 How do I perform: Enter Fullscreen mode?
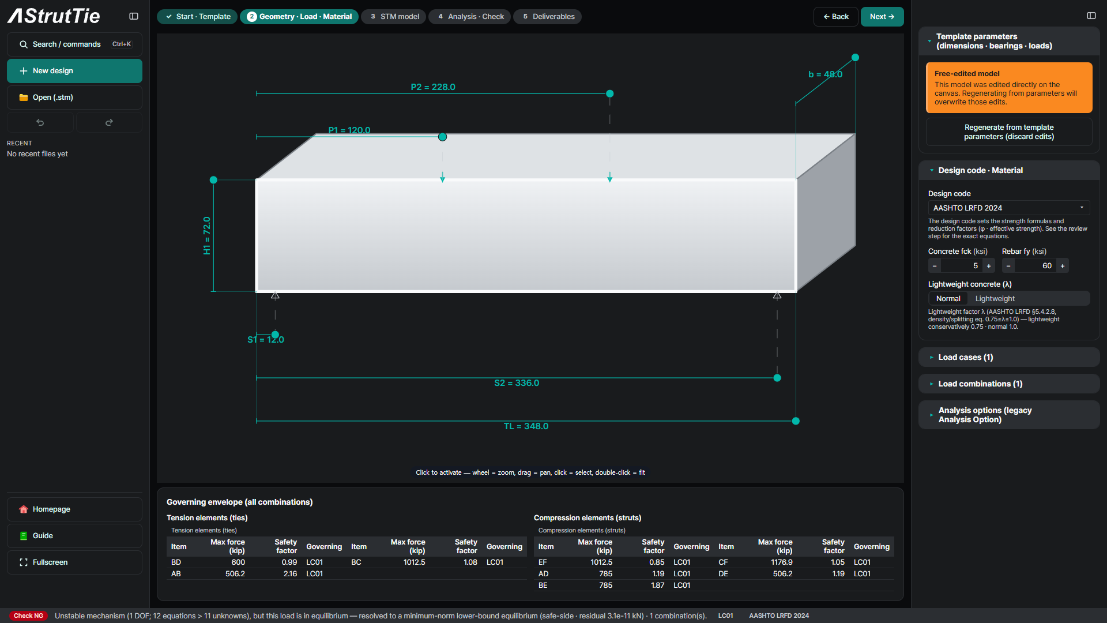74,562
